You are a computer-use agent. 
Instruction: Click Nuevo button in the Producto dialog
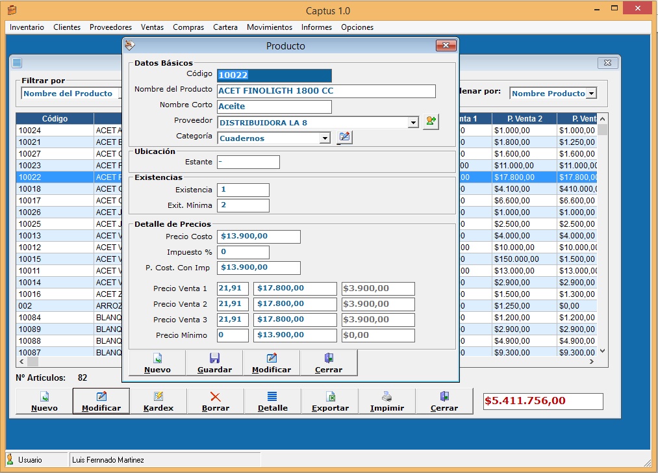157,363
